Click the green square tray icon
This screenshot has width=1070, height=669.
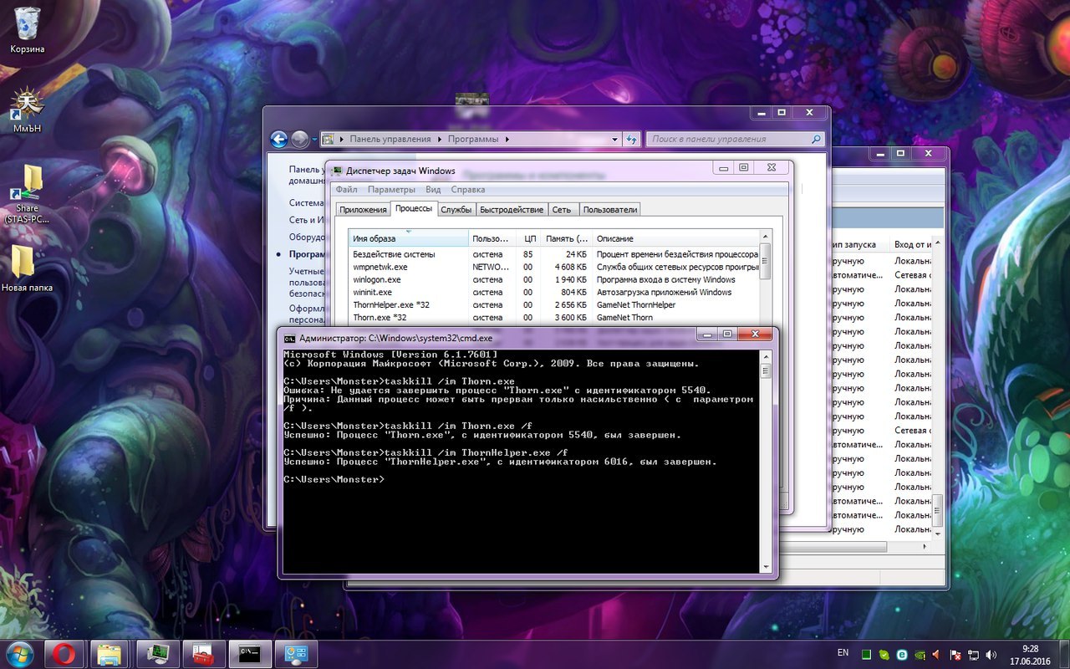[868, 654]
